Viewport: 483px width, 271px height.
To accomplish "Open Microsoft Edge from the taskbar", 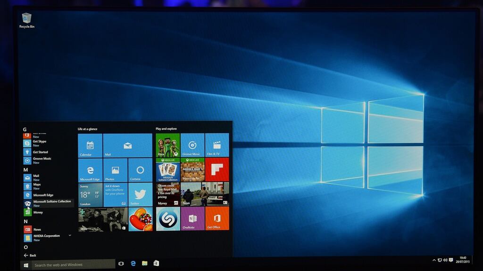I will coord(133,264).
